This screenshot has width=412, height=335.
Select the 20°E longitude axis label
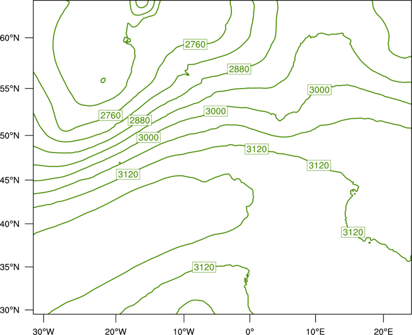click(x=383, y=331)
